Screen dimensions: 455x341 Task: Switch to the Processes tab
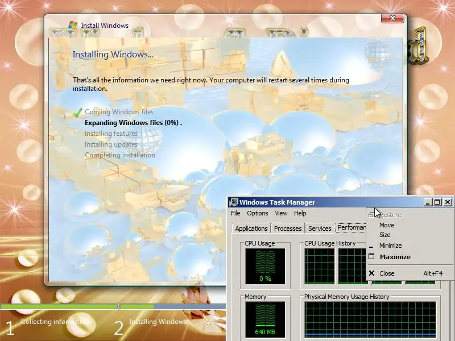288,228
